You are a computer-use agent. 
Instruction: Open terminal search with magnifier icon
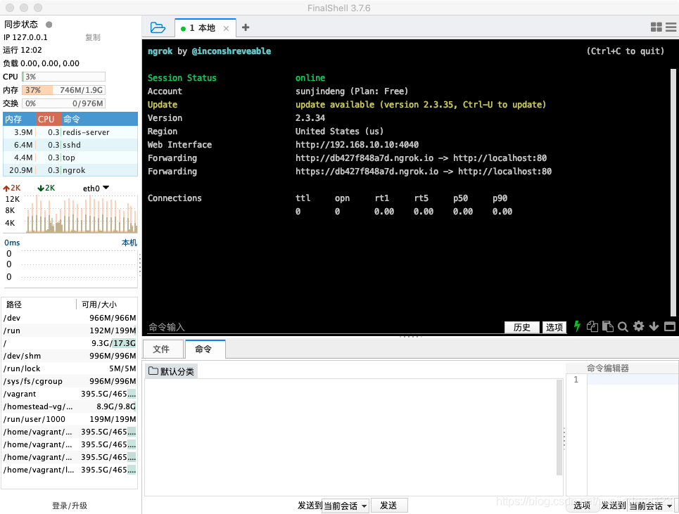tap(623, 326)
